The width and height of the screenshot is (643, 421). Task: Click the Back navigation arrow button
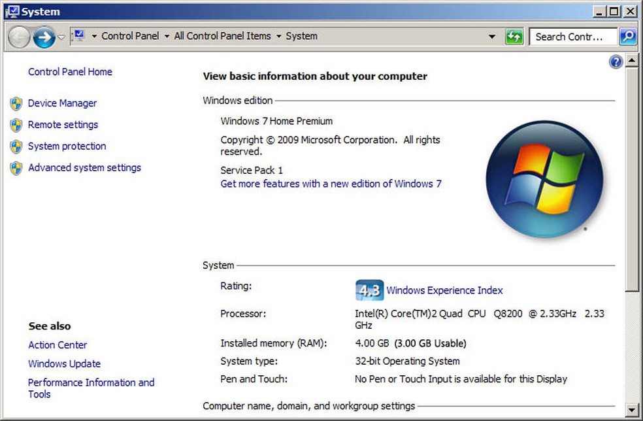point(19,37)
